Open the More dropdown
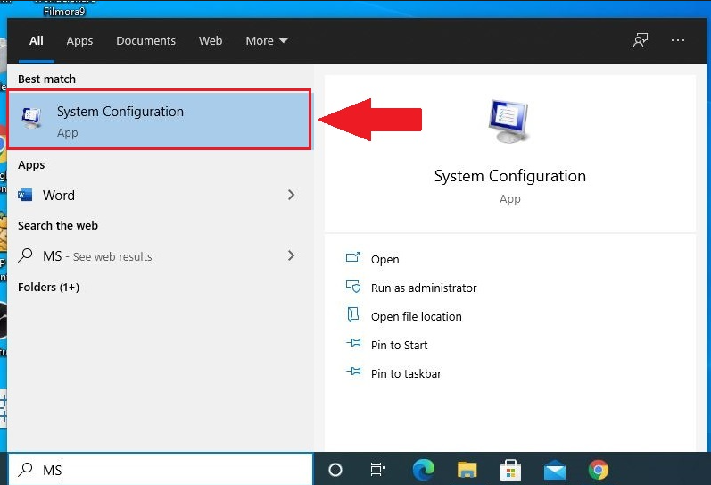 point(266,41)
